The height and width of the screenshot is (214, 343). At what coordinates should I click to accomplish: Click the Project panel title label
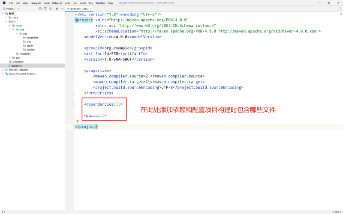coord(10,9)
